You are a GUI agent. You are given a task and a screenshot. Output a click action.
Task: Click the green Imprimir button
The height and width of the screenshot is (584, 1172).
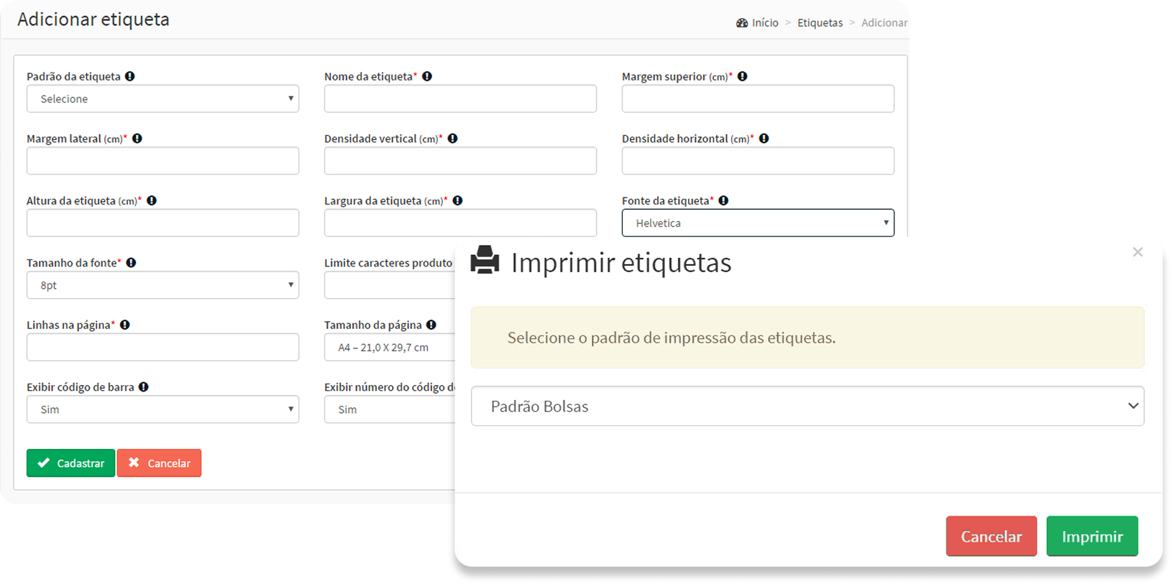pyautogui.click(x=1092, y=536)
